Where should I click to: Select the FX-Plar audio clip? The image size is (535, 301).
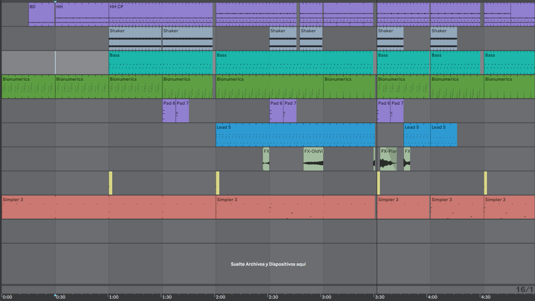[388, 159]
